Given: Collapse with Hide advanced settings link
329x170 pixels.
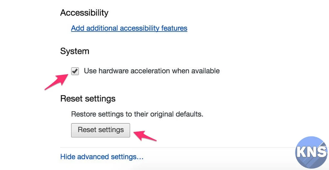Looking at the screenshot, I should coord(102,157).
